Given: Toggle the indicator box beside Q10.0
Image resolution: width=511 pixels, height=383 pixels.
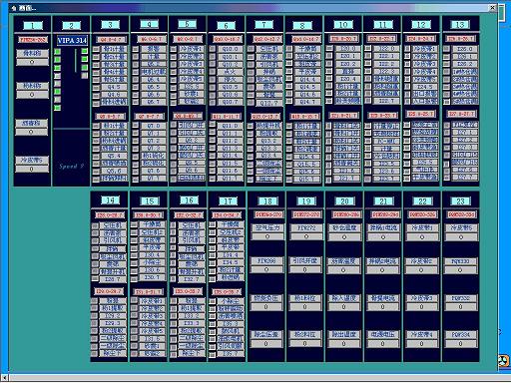Looking at the screenshot, I should [x=213, y=49].
